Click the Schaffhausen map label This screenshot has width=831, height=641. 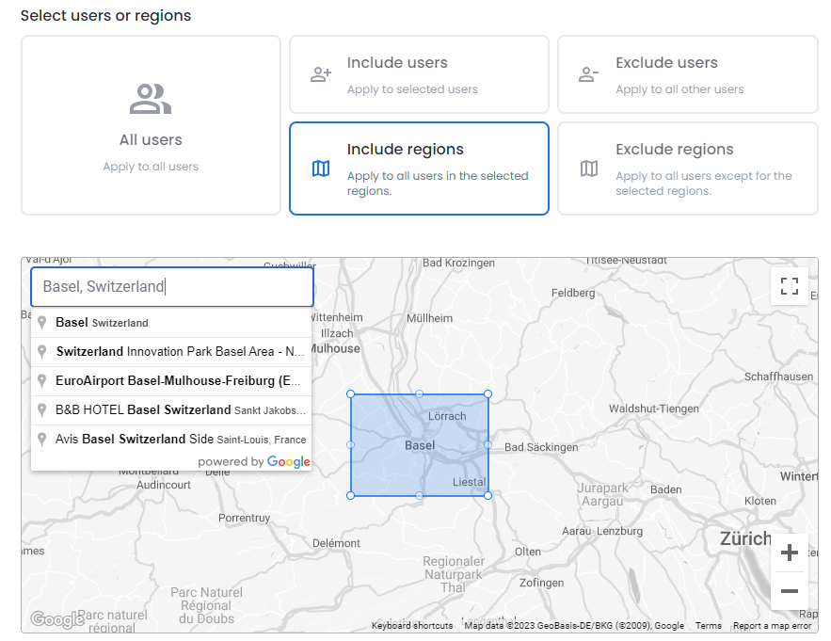pos(778,377)
